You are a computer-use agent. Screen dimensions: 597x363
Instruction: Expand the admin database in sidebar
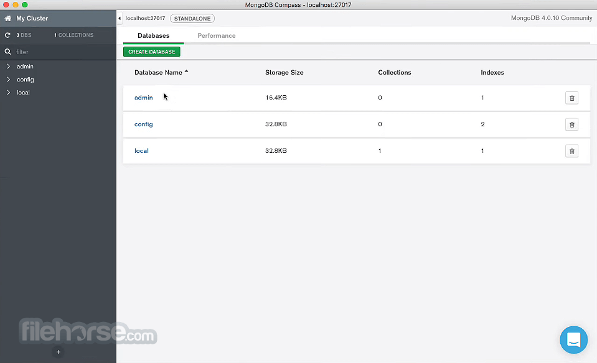[8, 66]
